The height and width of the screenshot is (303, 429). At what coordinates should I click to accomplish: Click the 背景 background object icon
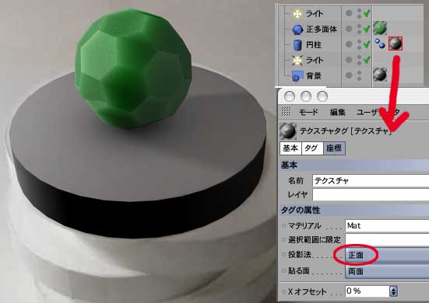297,75
